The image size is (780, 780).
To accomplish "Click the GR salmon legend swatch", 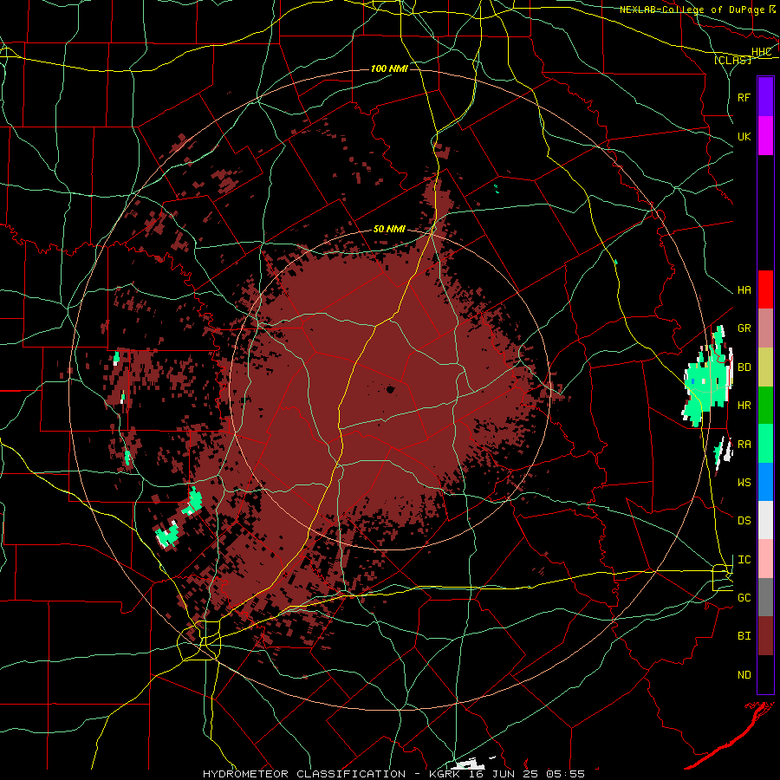I will point(765,328).
